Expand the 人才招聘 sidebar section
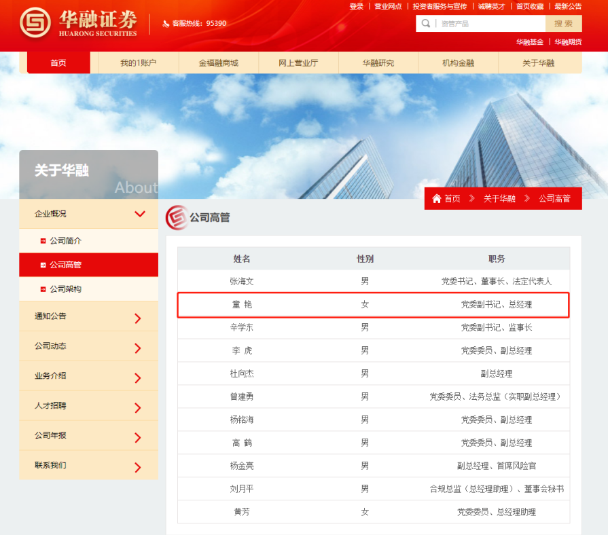Viewport: 608px width, 535px height. click(x=138, y=408)
